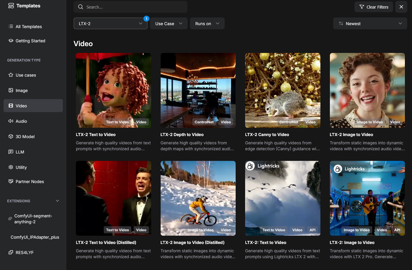Click 'LTX-2 Depth to Video' title
This screenshot has width=412, height=270.
[182, 135]
